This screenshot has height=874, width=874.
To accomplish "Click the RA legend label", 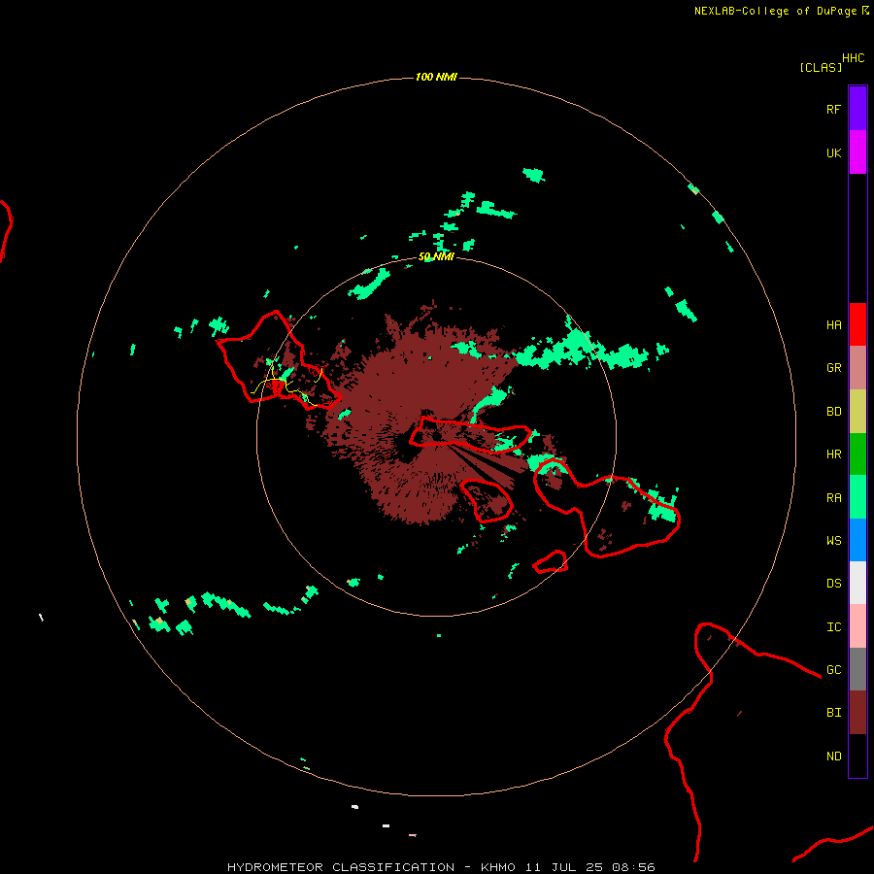I will tap(833, 498).
